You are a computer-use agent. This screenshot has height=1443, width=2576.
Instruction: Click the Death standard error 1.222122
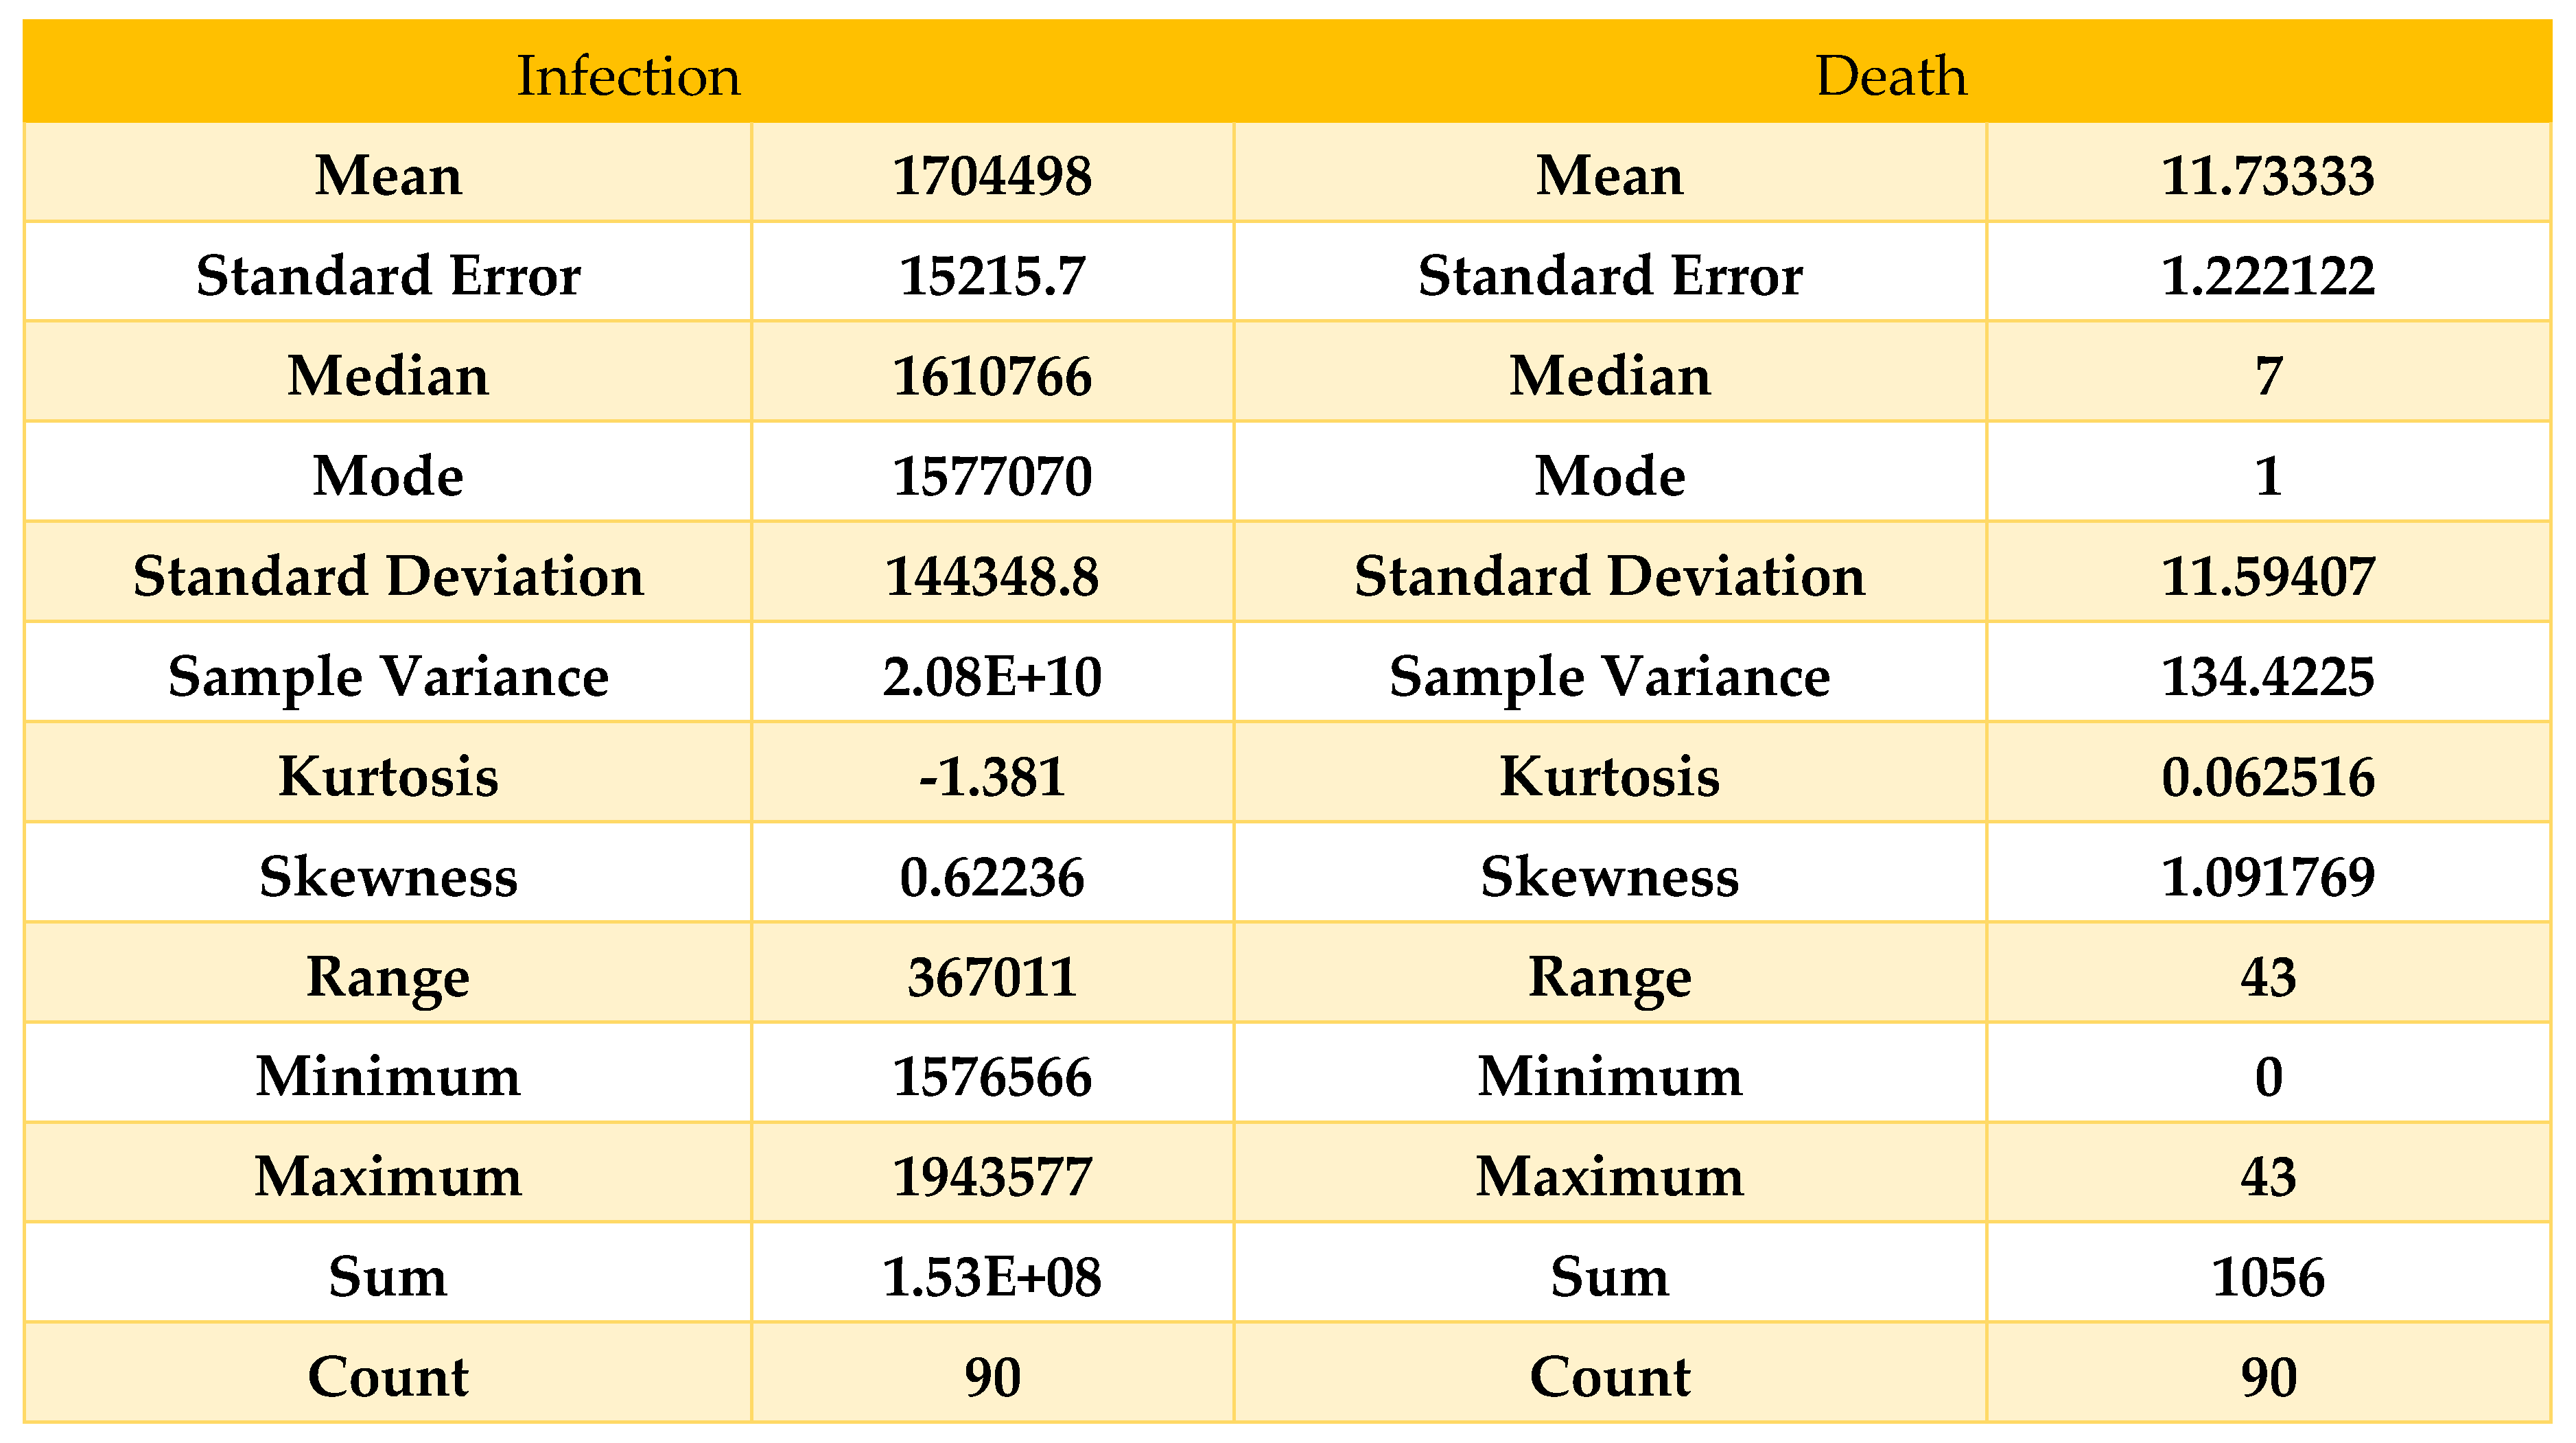(x=2267, y=276)
